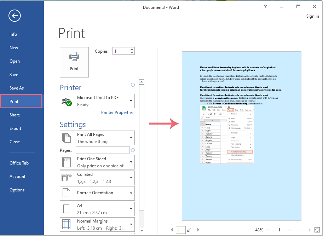Click the Zoom to Page icon
Screen dimensions: 323x236
pos(317,230)
